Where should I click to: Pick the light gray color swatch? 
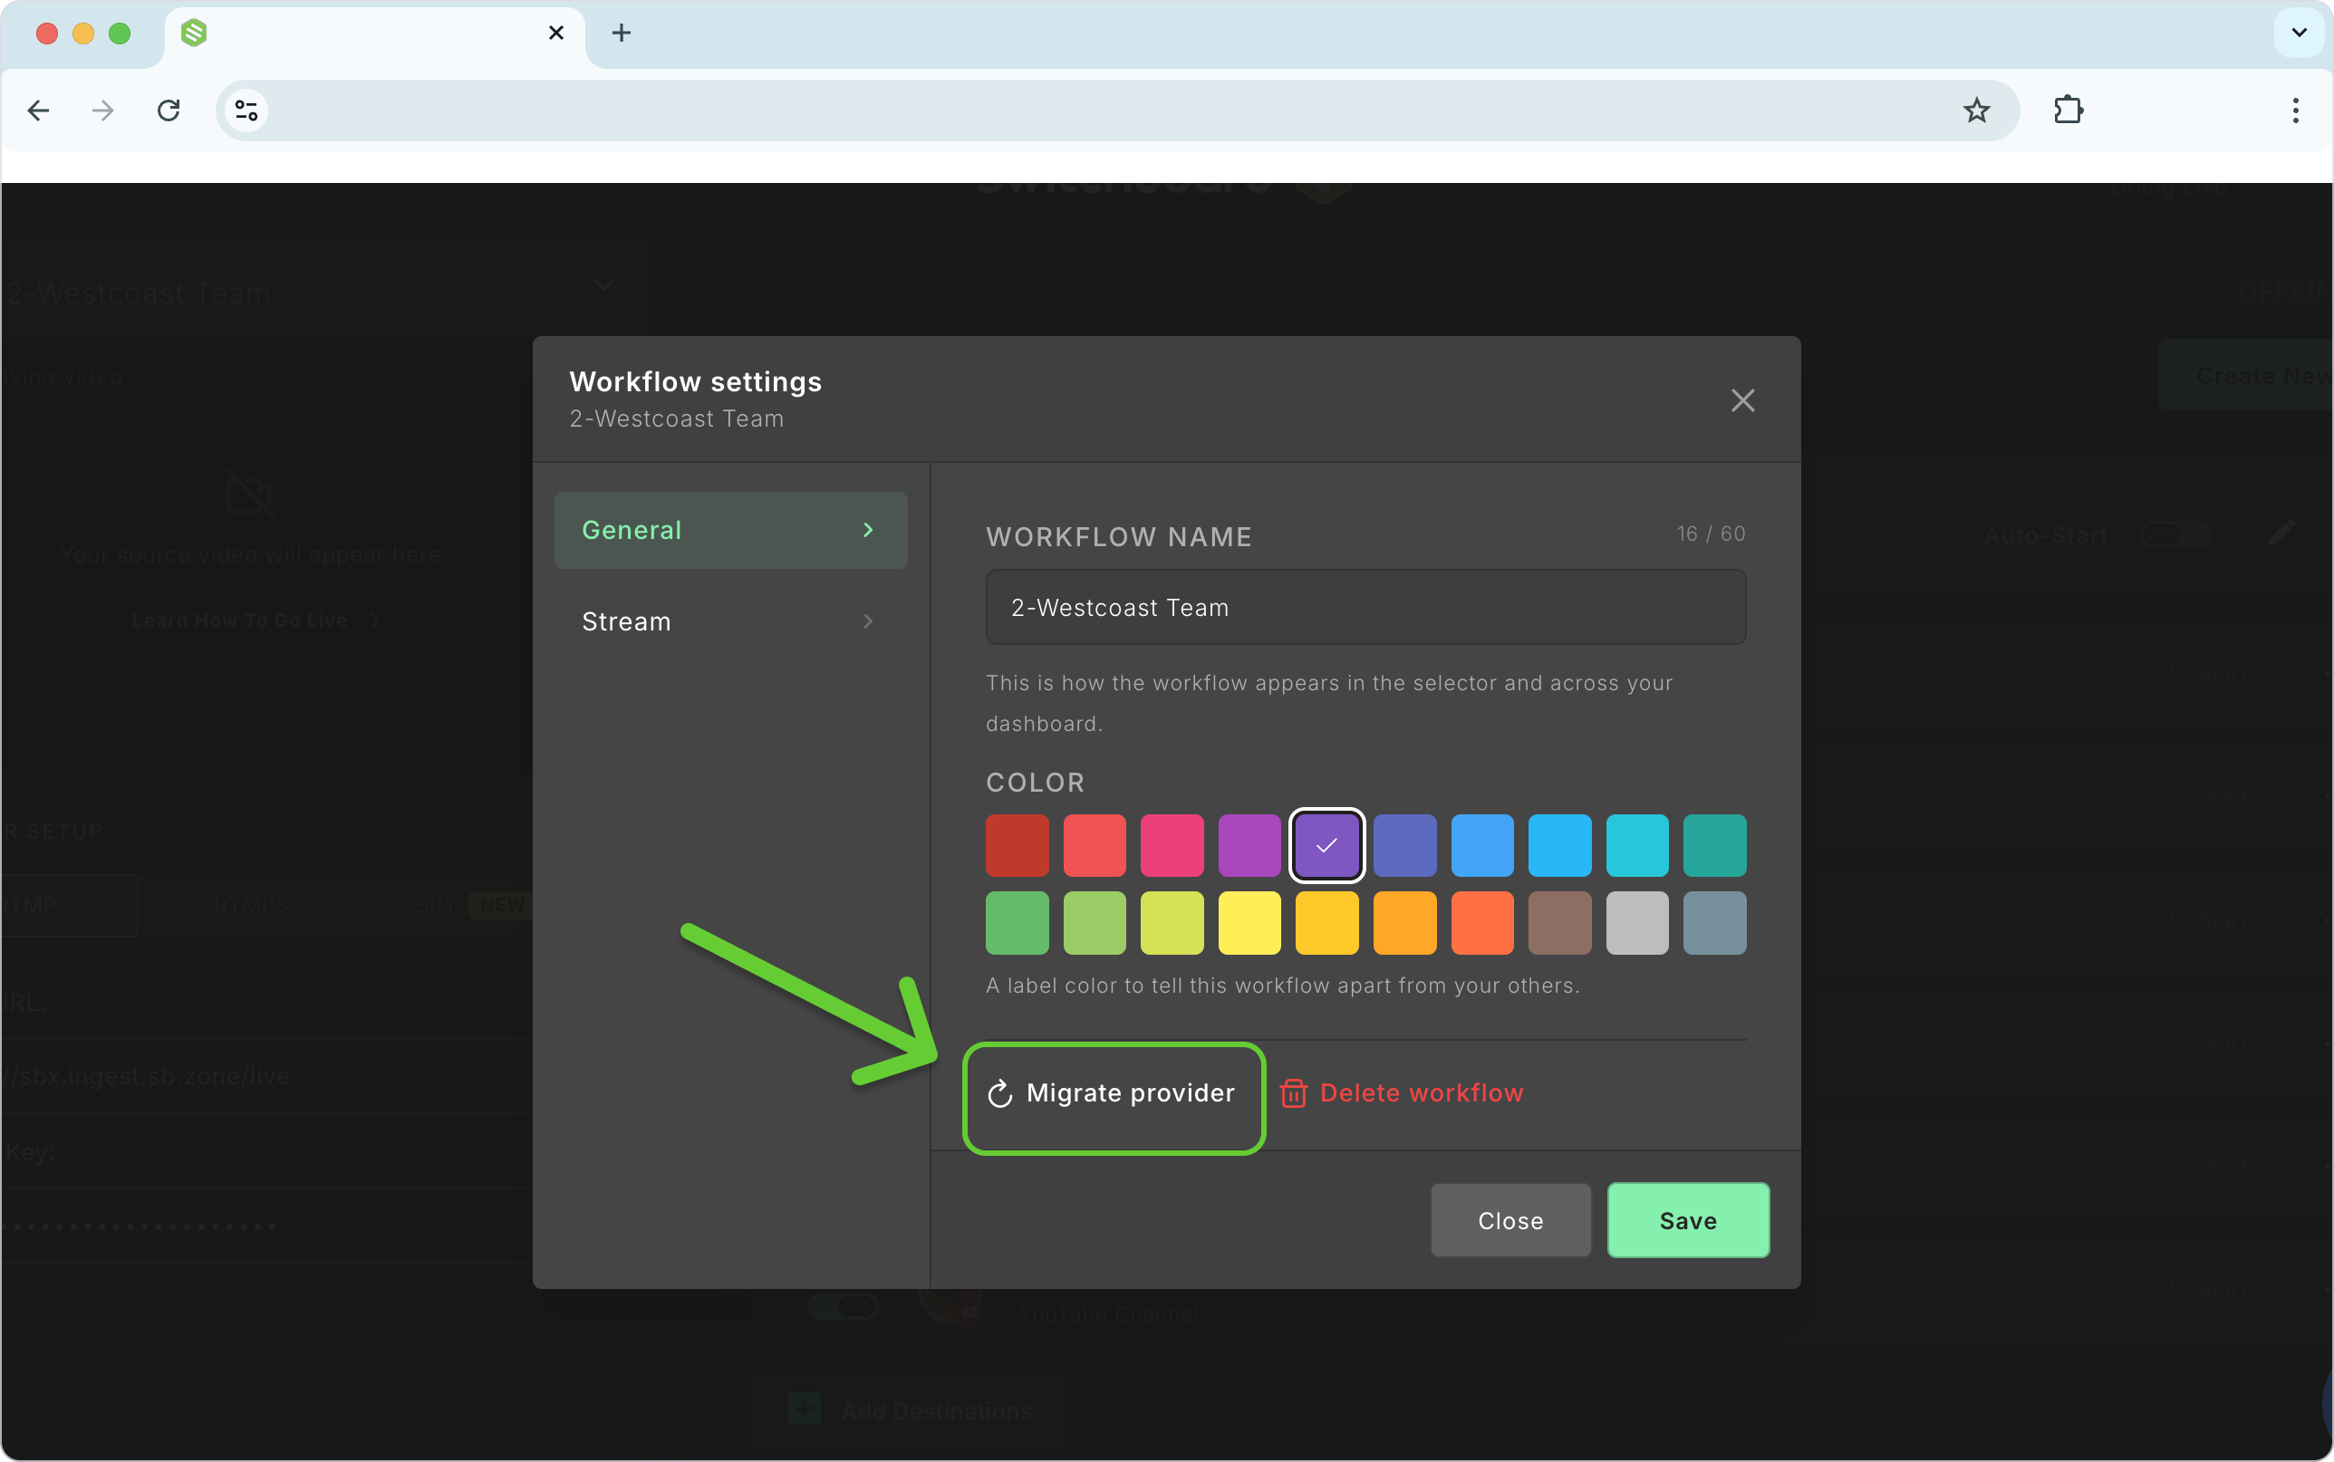(1637, 922)
